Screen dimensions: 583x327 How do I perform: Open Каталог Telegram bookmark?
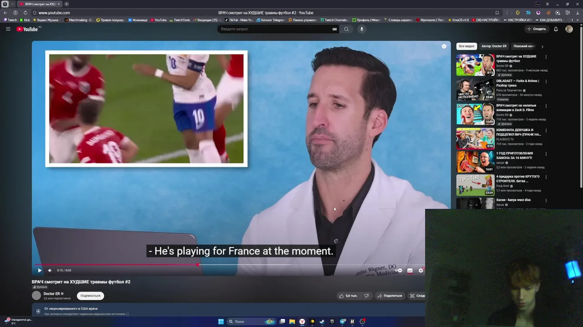pos(271,20)
